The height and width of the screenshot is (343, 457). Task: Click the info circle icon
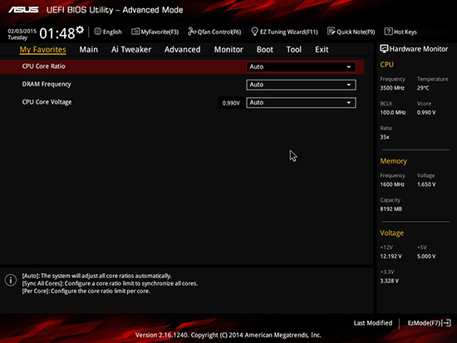[11, 280]
